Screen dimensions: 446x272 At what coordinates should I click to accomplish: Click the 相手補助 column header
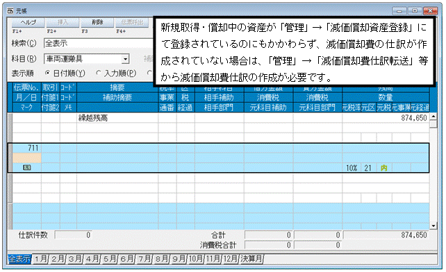pos(219,97)
